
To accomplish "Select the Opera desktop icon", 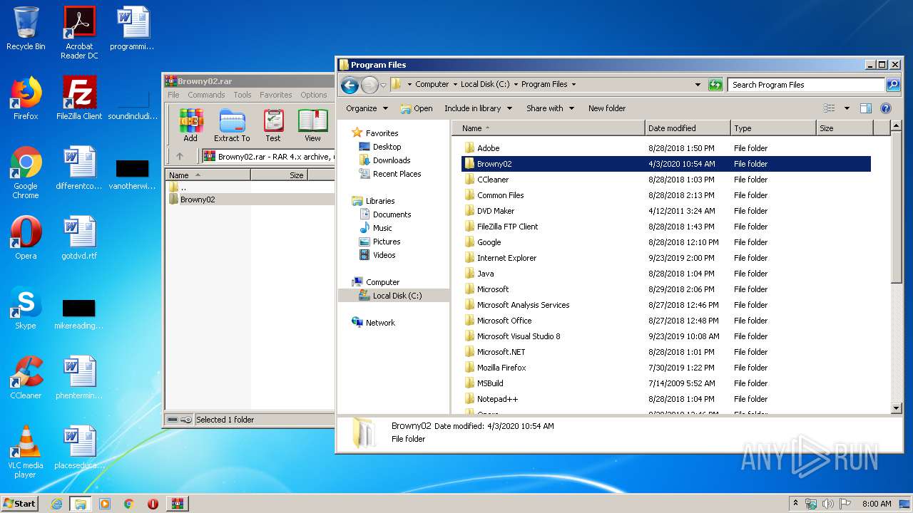I will click(26, 238).
